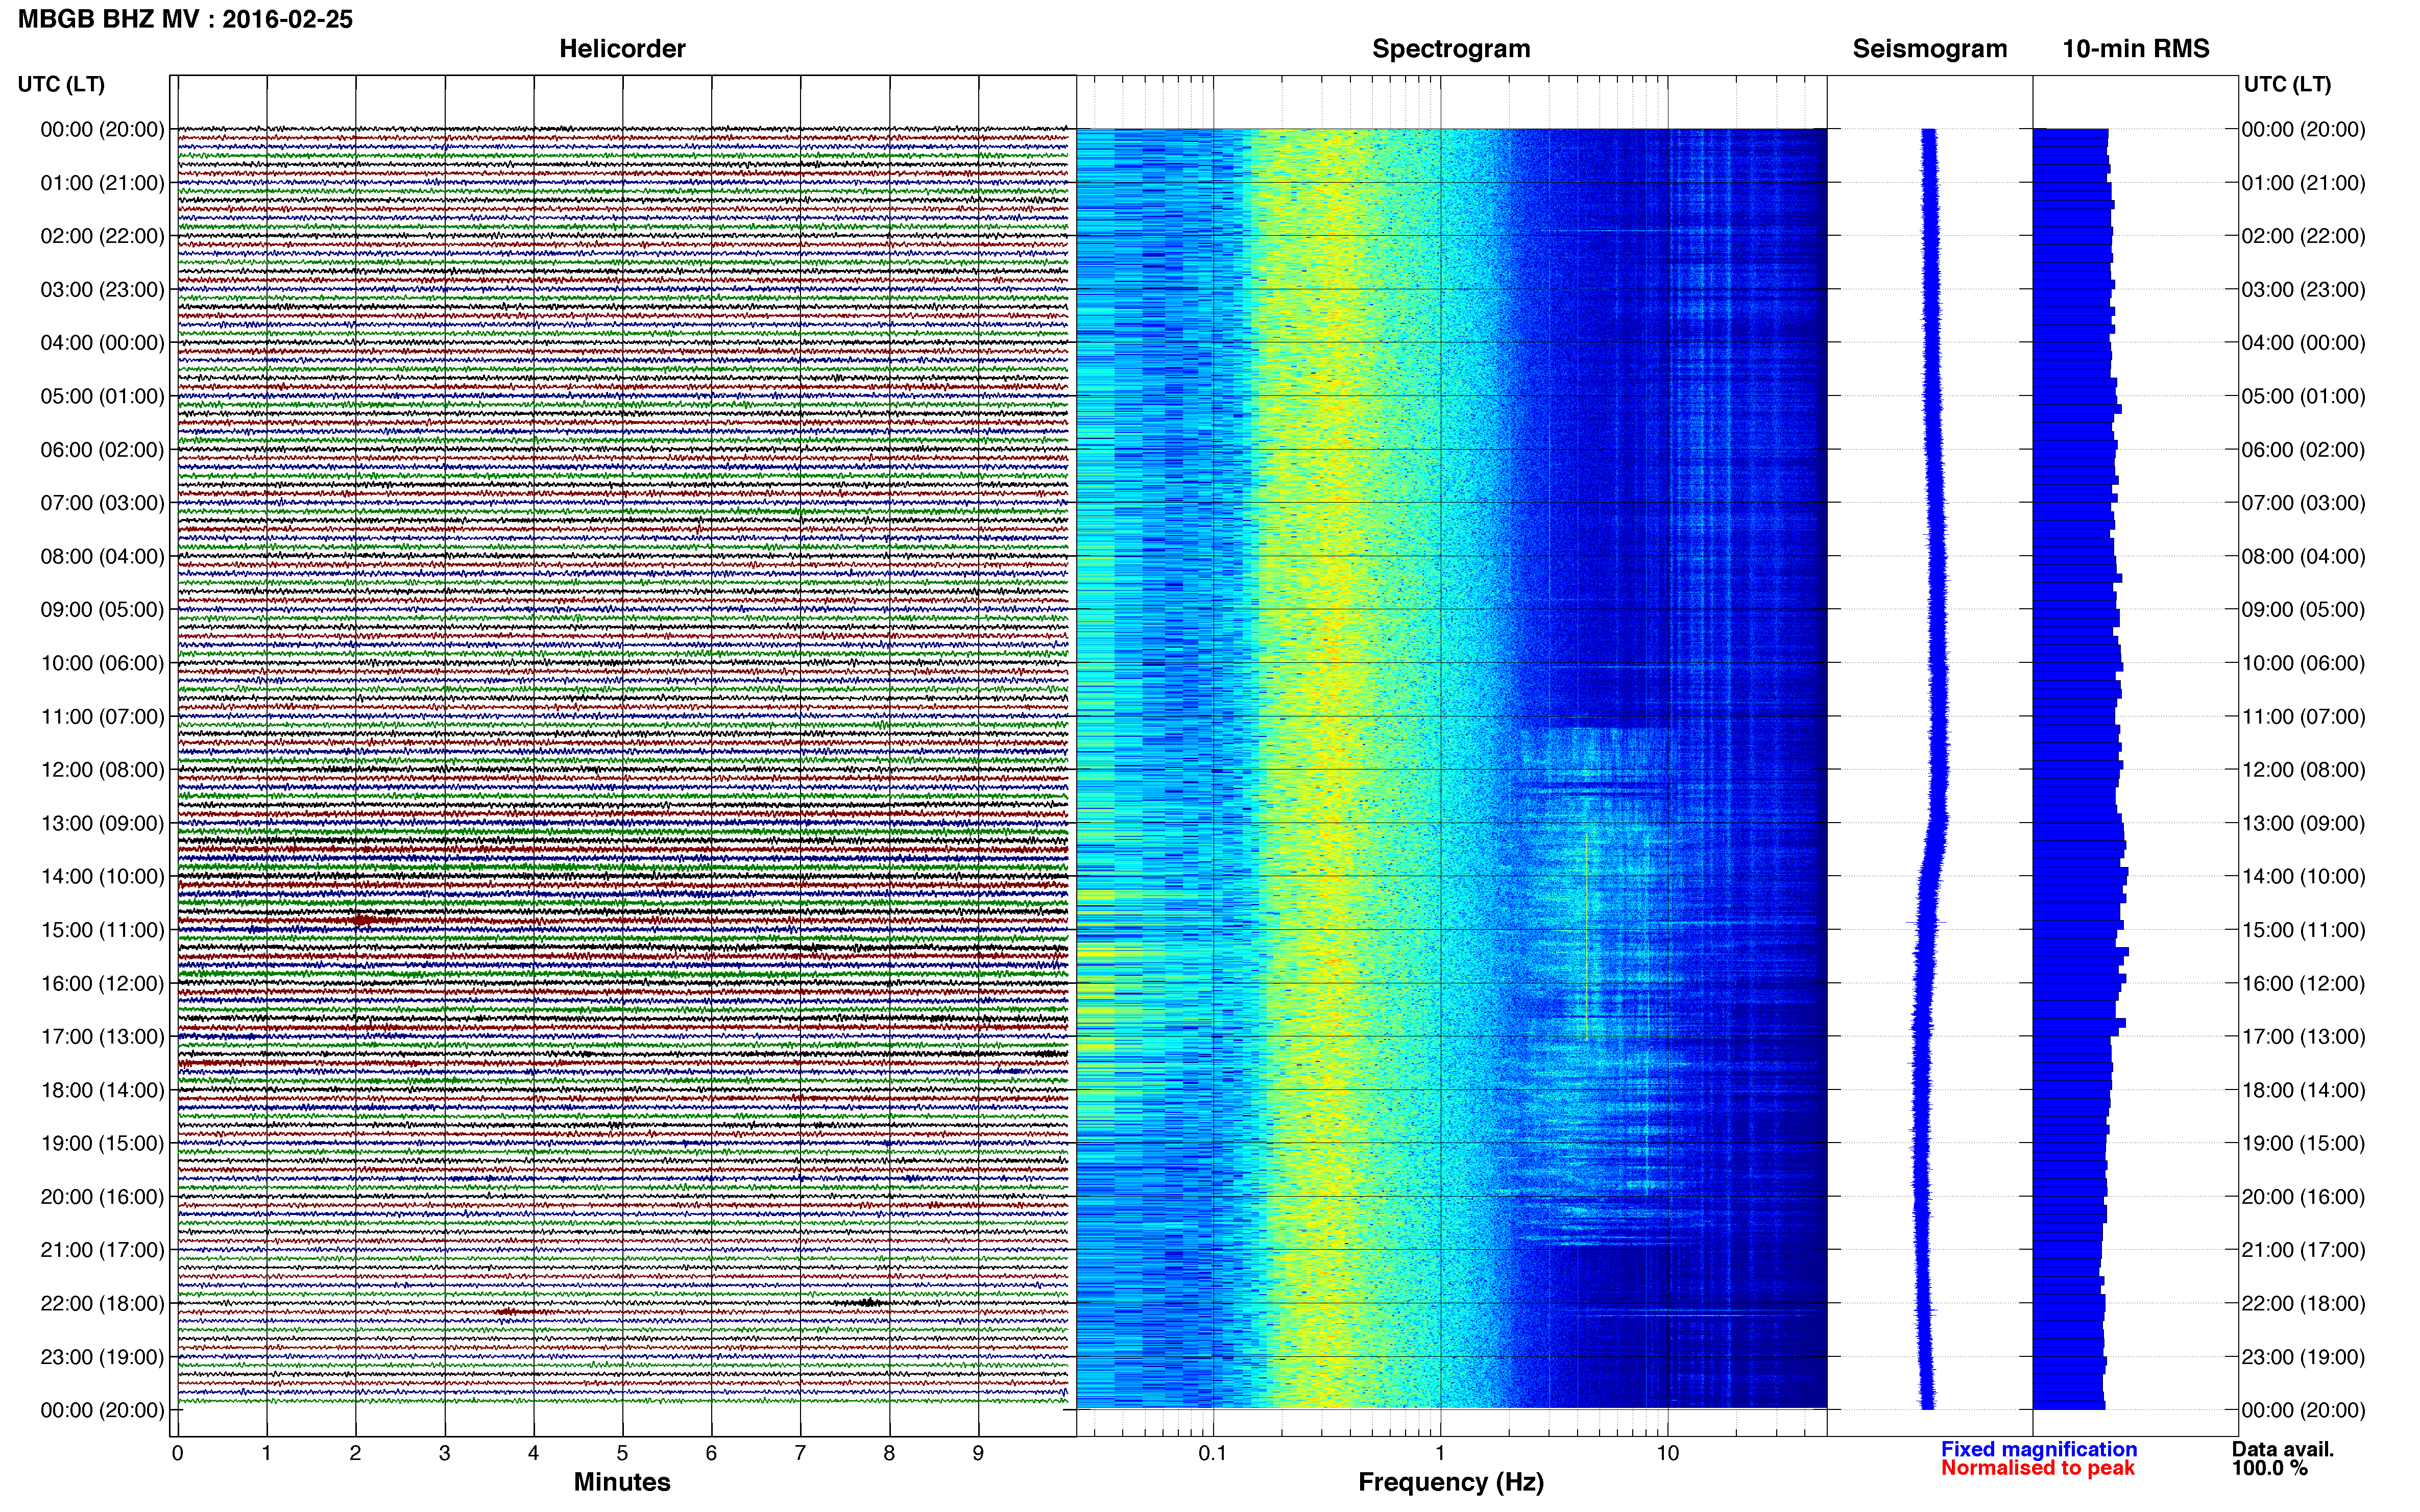Click the '1' tick on the Frequency axis
Screen dimensions: 2420x1512
tap(1441, 1454)
